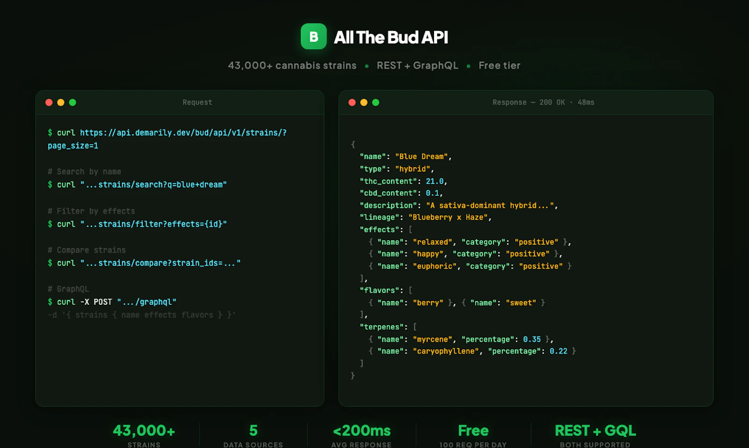The image size is (749, 448).
Task: Click the Free tier tagline text
Action: tap(499, 66)
